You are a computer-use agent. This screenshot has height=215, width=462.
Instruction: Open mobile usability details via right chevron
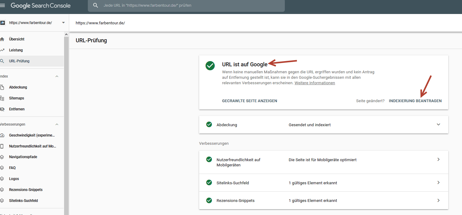(439, 159)
